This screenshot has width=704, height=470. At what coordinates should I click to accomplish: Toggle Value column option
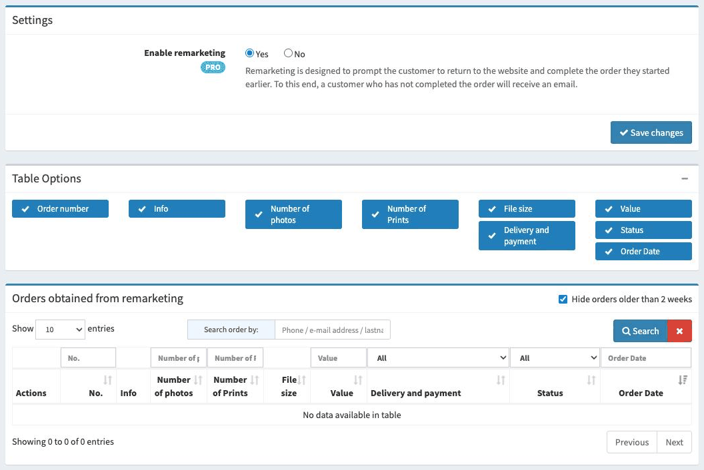[644, 209]
